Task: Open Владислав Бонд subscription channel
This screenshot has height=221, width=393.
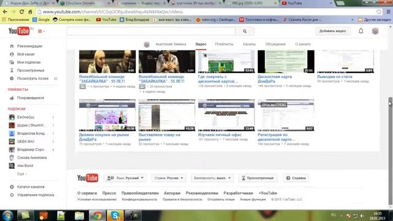Action: 32,133
